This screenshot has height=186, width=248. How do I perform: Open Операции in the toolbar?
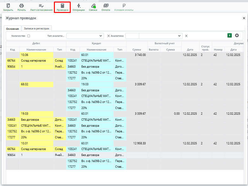click(x=79, y=6)
